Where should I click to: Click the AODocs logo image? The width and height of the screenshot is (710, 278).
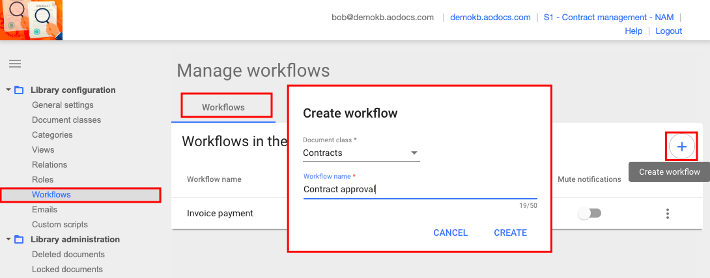coord(31,20)
